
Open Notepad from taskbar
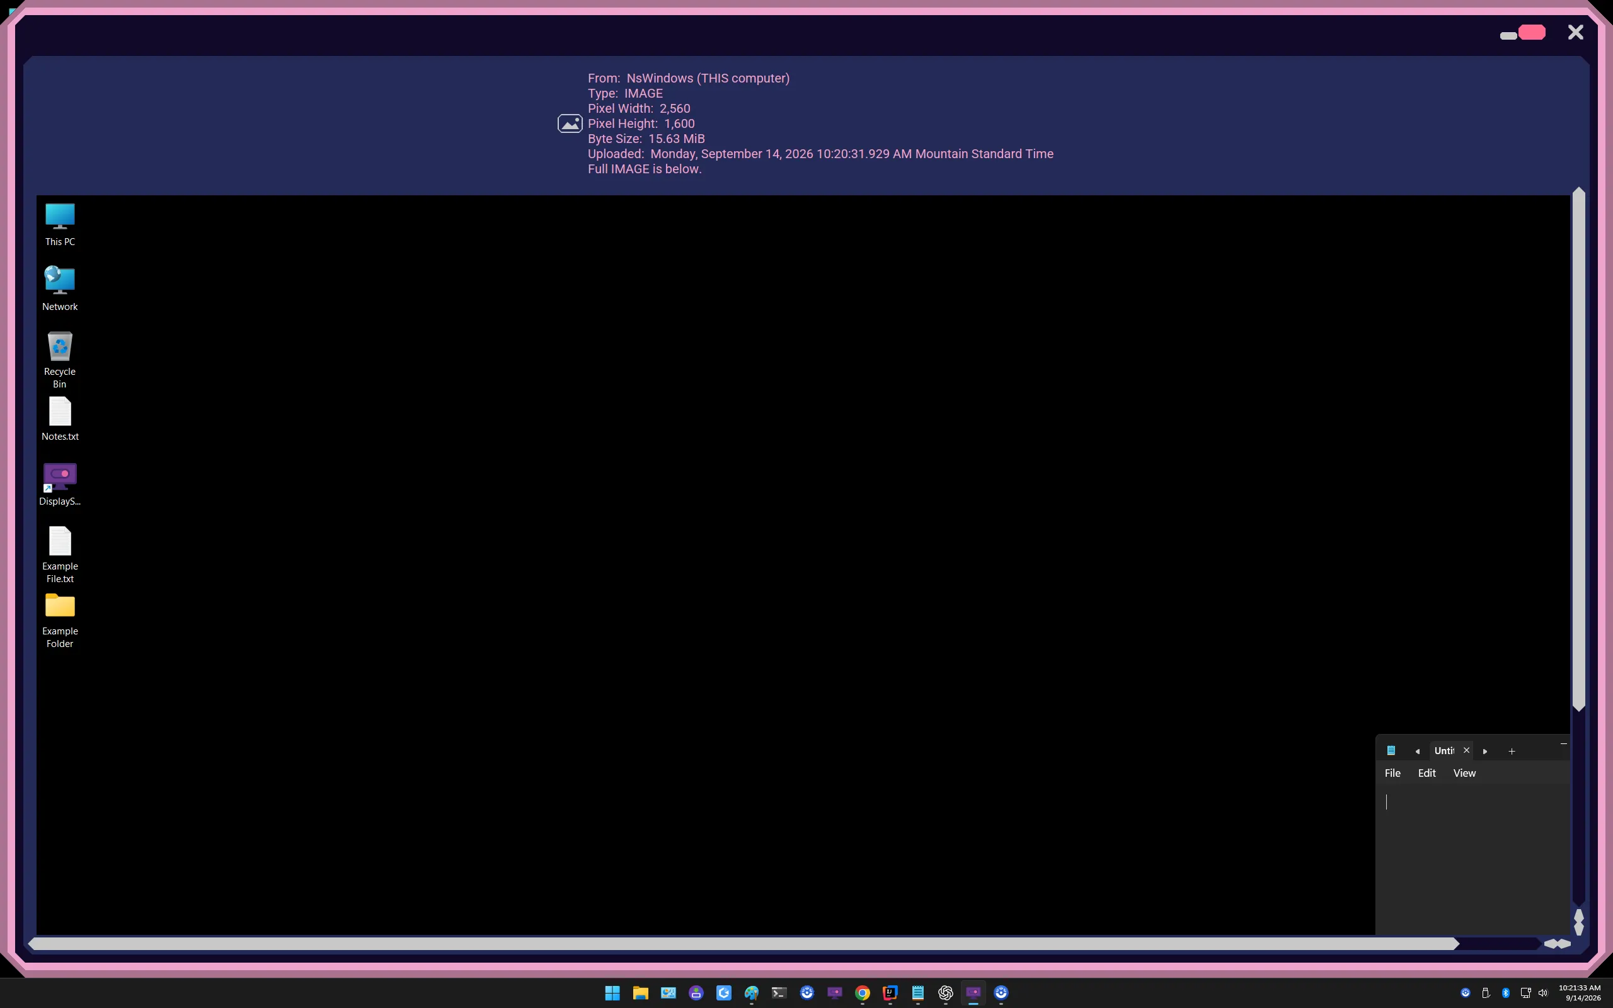tap(918, 993)
